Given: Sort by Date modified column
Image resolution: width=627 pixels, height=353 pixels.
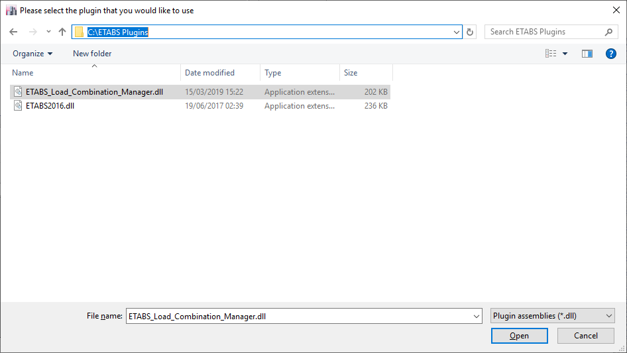Looking at the screenshot, I should tap(220, 73).
